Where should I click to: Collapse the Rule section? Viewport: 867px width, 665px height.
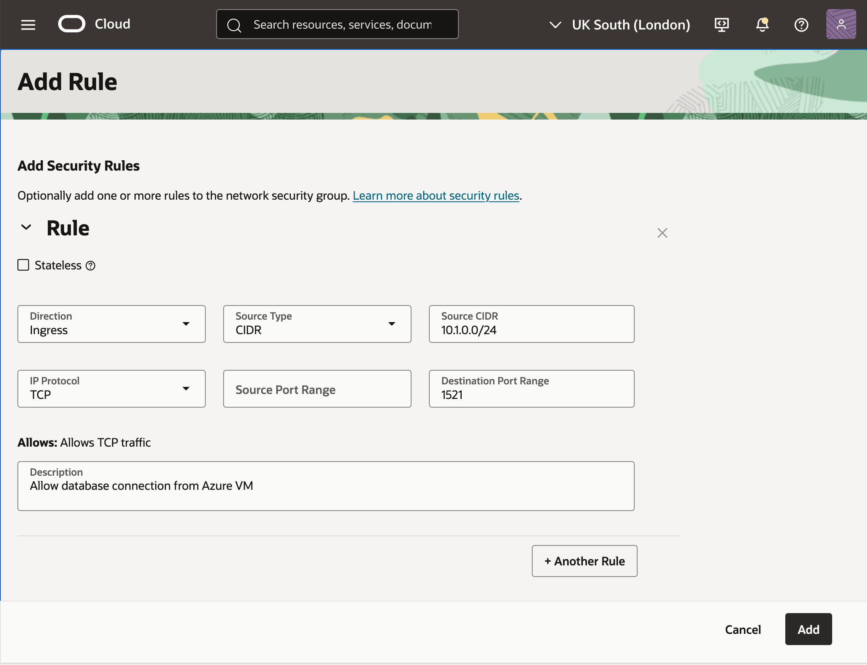coord(26,228)
